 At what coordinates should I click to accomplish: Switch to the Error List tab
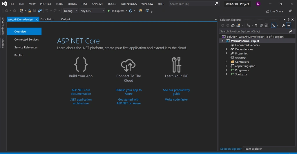[47, 19]
